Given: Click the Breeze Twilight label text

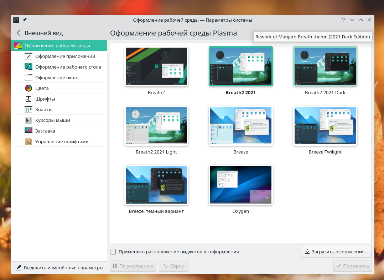Looking at the screenshot, I should point(325,152).
